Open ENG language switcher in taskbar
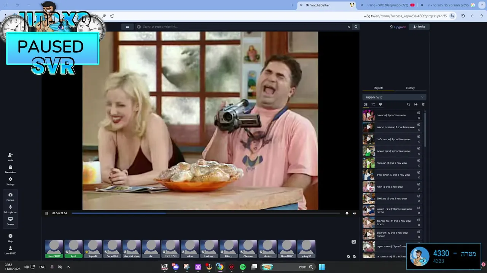Viewport: 487px width, 273px height. pyautogui.click(x=42, y=267)
